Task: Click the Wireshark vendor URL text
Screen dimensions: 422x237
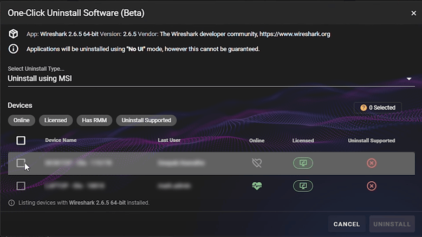Action: [x=295, y=34]
